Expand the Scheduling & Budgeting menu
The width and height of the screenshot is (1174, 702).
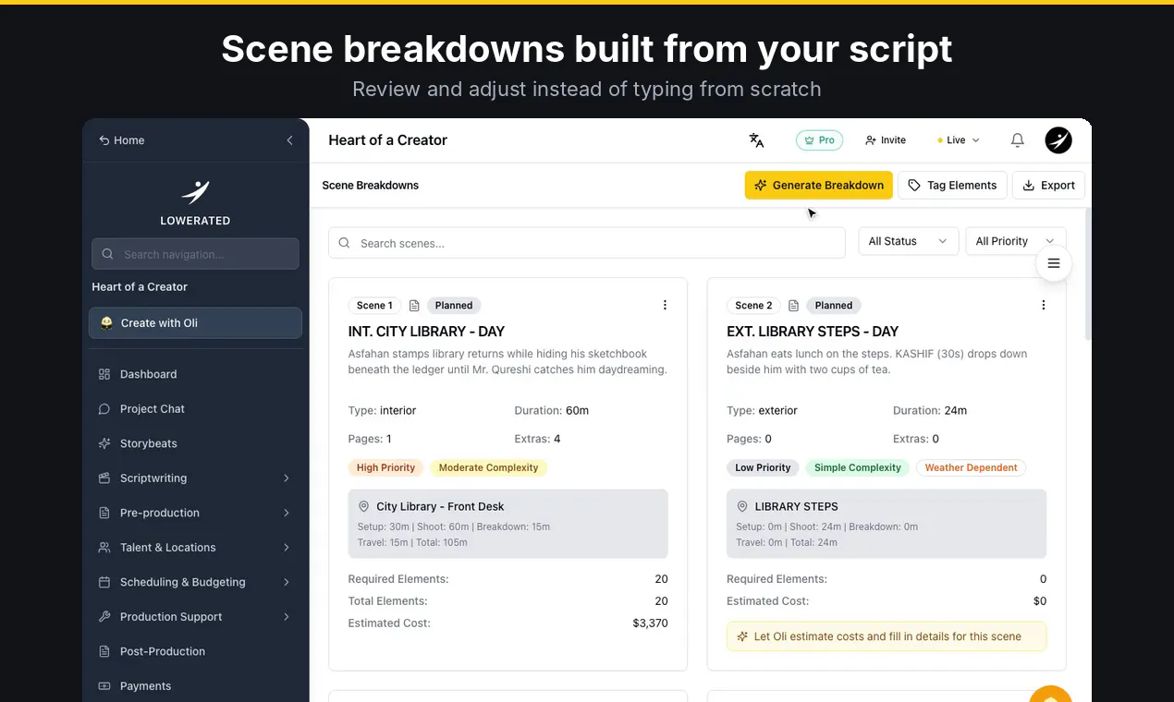pos(195,582)
